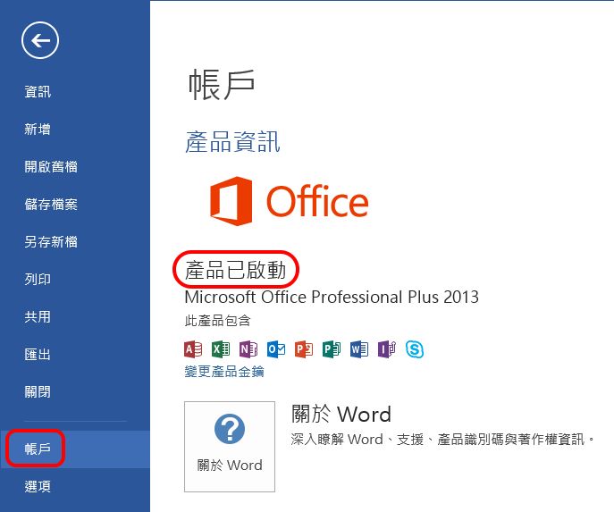Go back using the circled arrow button
Viewport: 614px width, 512px height.
pos(40,40)
